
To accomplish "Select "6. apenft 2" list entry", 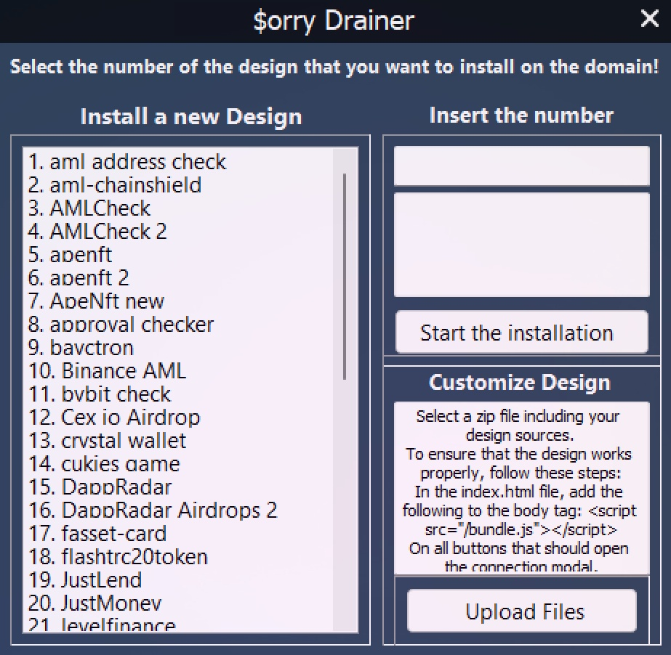I will pyautogui.click(x=79, y=277).
